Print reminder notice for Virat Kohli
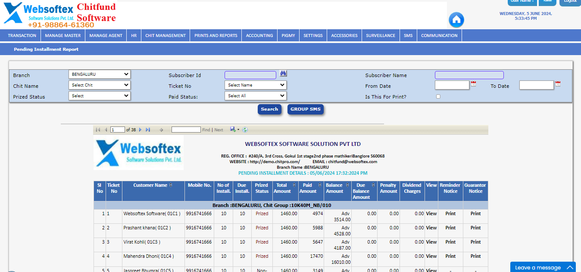Image resolution: width=581 pixels, height=272 pixels. [x=450, y=242]
